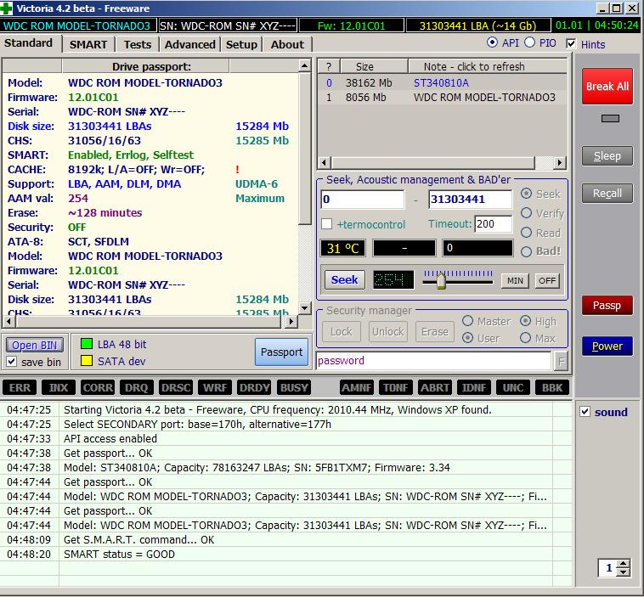
Task: Click the end LBA field 31303441
Action: (x=471, y=200)
